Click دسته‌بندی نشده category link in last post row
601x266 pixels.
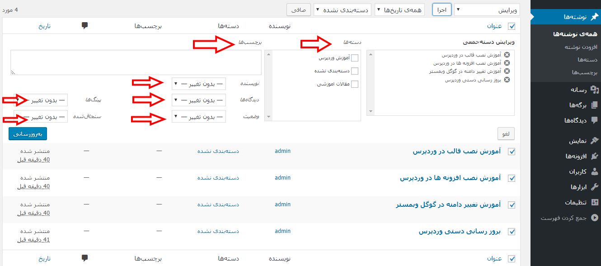pyautogui.click(x=218, y=231)
